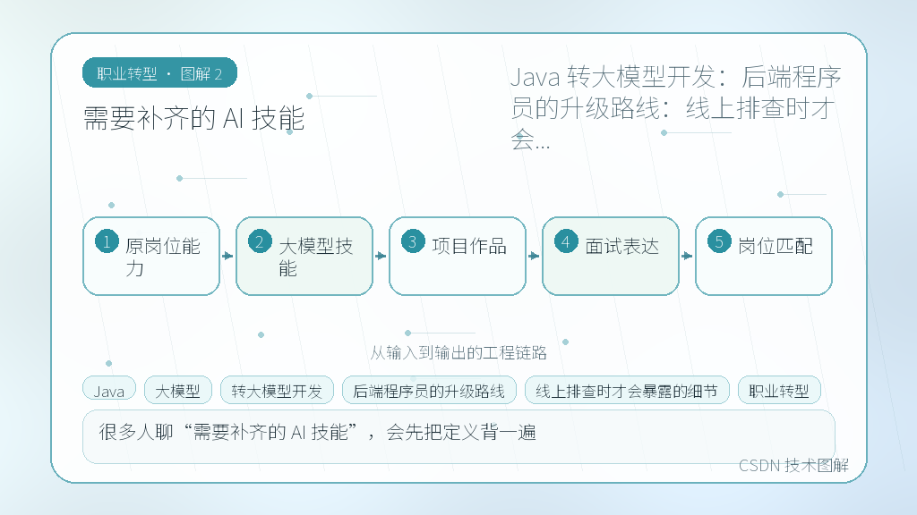Click numbered circle 3 icon
This screenshot has height=515, width=917.
pos(413,241)
